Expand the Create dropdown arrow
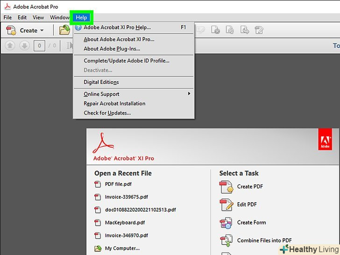This screenshot has width=340, height=255. pos(42,30)
